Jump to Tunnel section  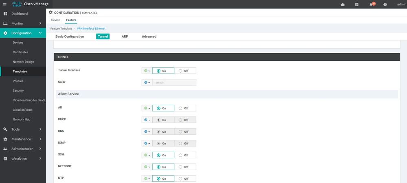[x=103, y=37]
